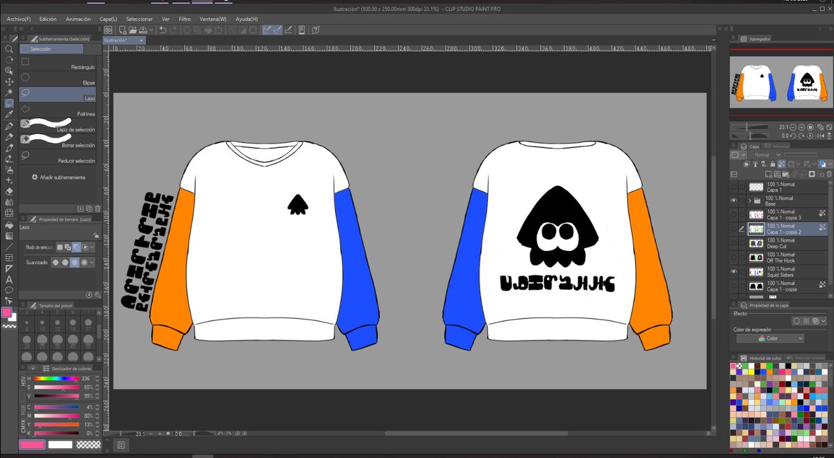
Task: Open the Capa(L) menu
Action: [108, 19]
